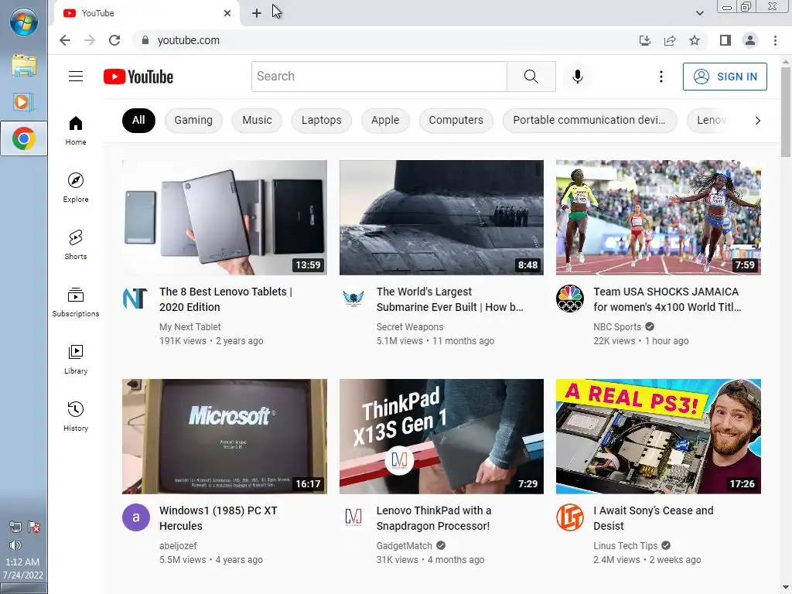The width and height of the screenshot is (792, 594).
Task: Open the Windows Start orb
Action: point(24,22)
